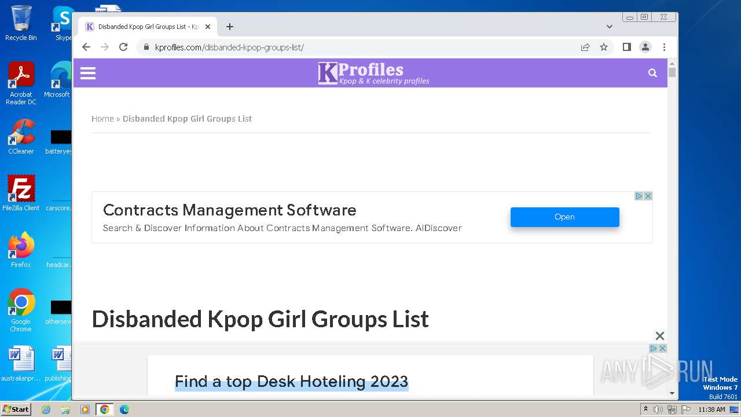
Task: Go to the KProfiles logo homepage
Action: pos(373,73)
